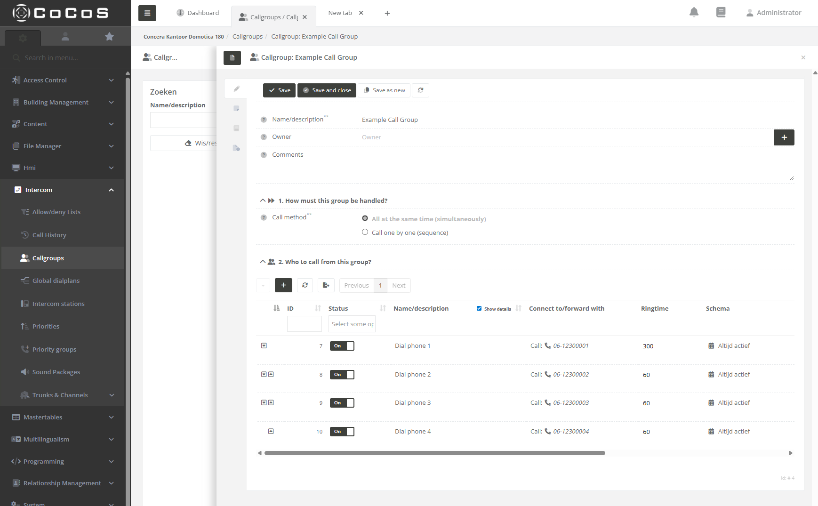Add an owner with the plus button
This screenshot has width=818, height=506.
[x=784, y=137]
